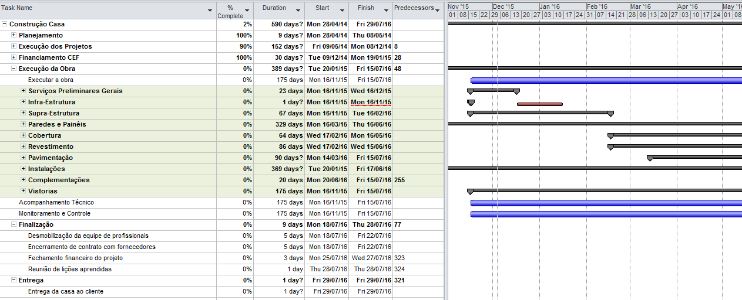This screenshot has width=742, height=300.
Task: Collapse the Entrega task group
Action: click(14, 281)
